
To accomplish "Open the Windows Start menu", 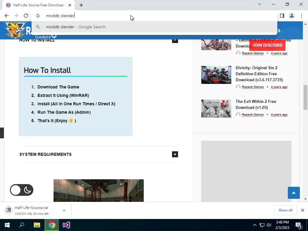I will click(7, 225).
